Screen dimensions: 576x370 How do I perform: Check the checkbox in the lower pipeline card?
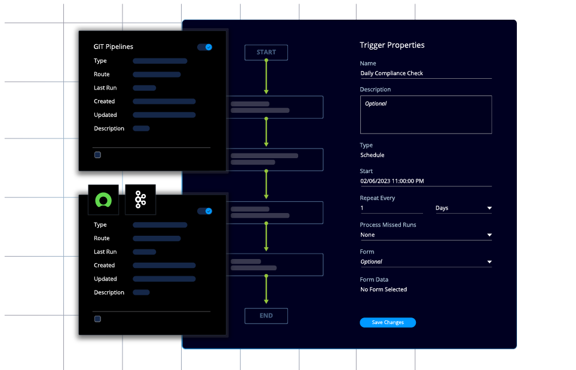tap(98, 319)
